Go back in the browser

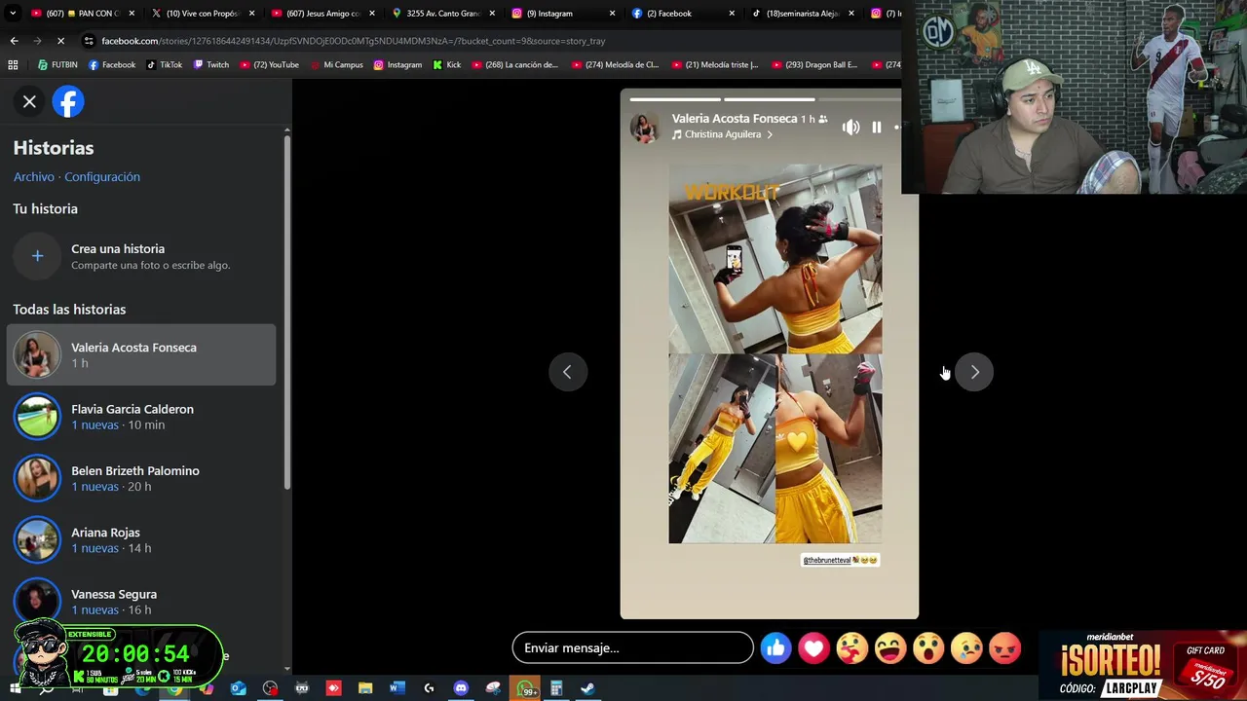point(14,41)
